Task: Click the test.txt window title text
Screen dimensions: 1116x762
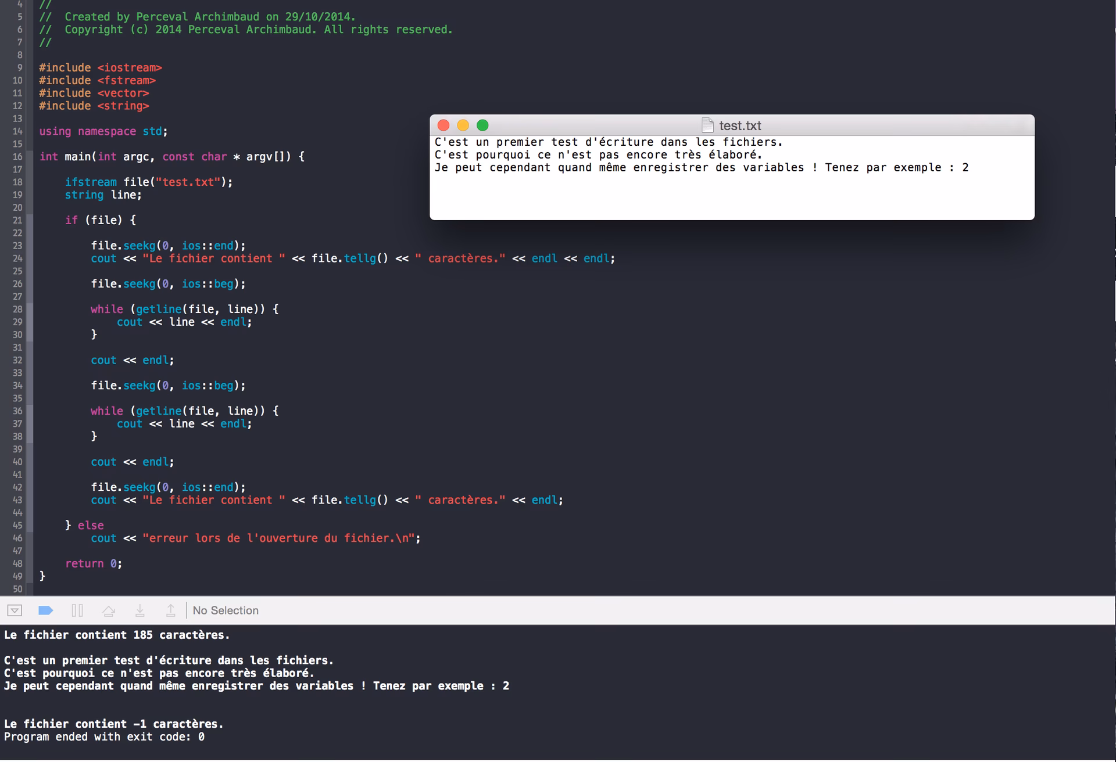Action: (x=740, y=125)
